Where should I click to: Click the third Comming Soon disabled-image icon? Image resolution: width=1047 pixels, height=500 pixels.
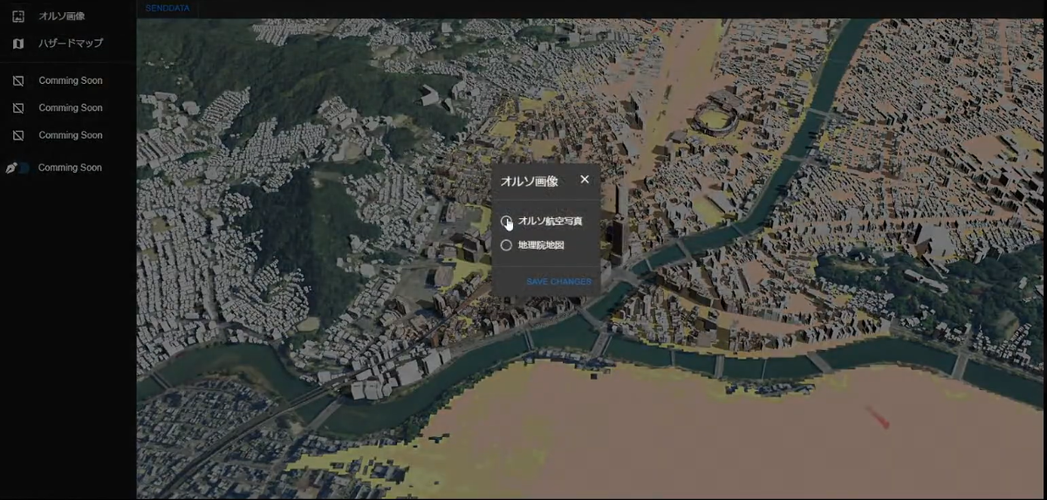(x=18, y=135)
